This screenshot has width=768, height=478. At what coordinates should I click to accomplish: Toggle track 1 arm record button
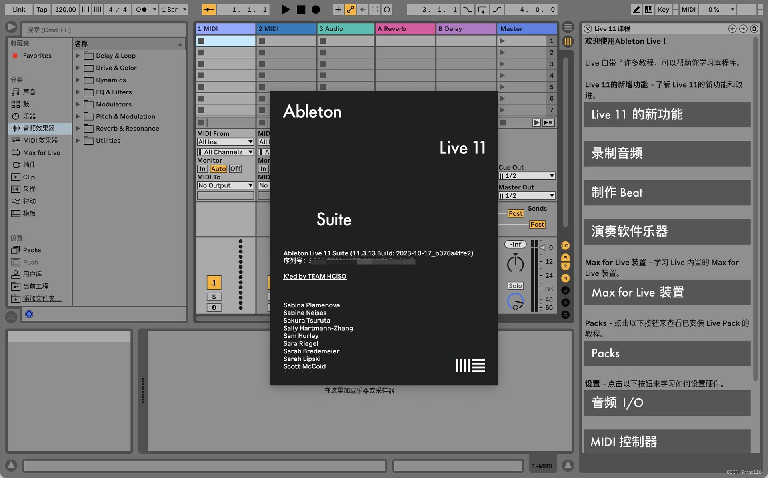tap(214, 307)
